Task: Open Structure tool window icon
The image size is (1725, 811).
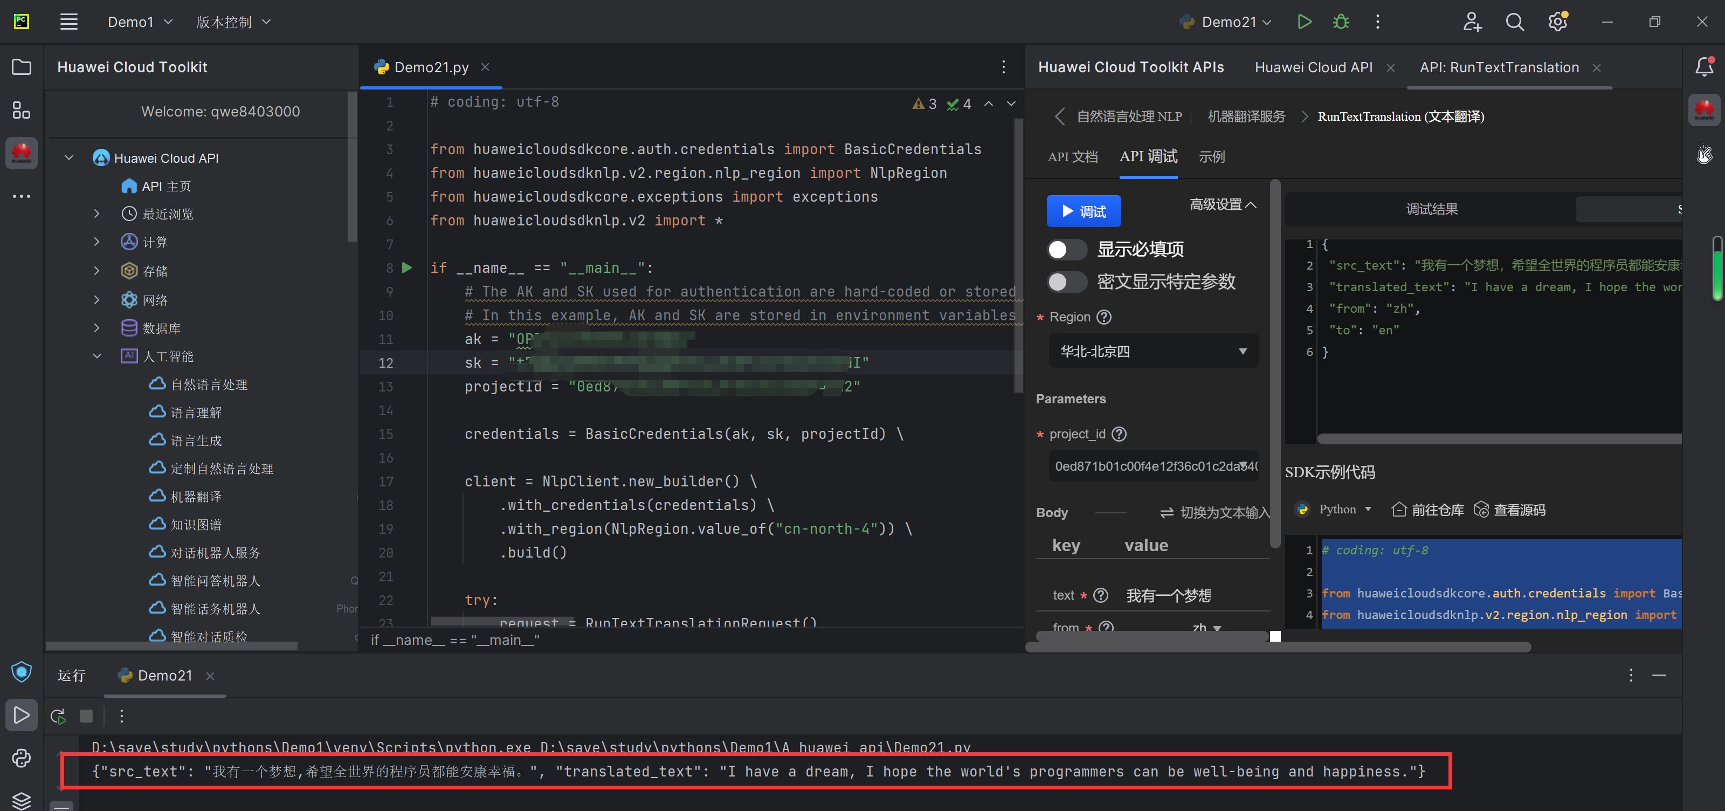Action: click(x=22, y=110)
